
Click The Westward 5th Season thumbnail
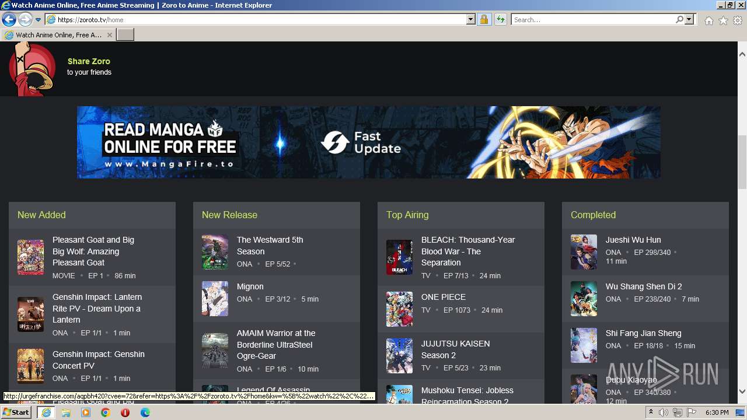[215, 252]
